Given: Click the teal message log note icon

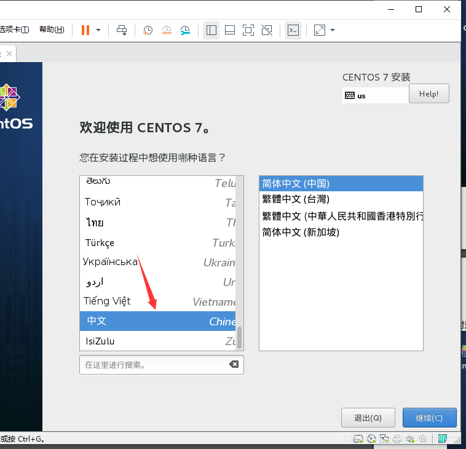Looking at the screenshot, I should [443, 439].
